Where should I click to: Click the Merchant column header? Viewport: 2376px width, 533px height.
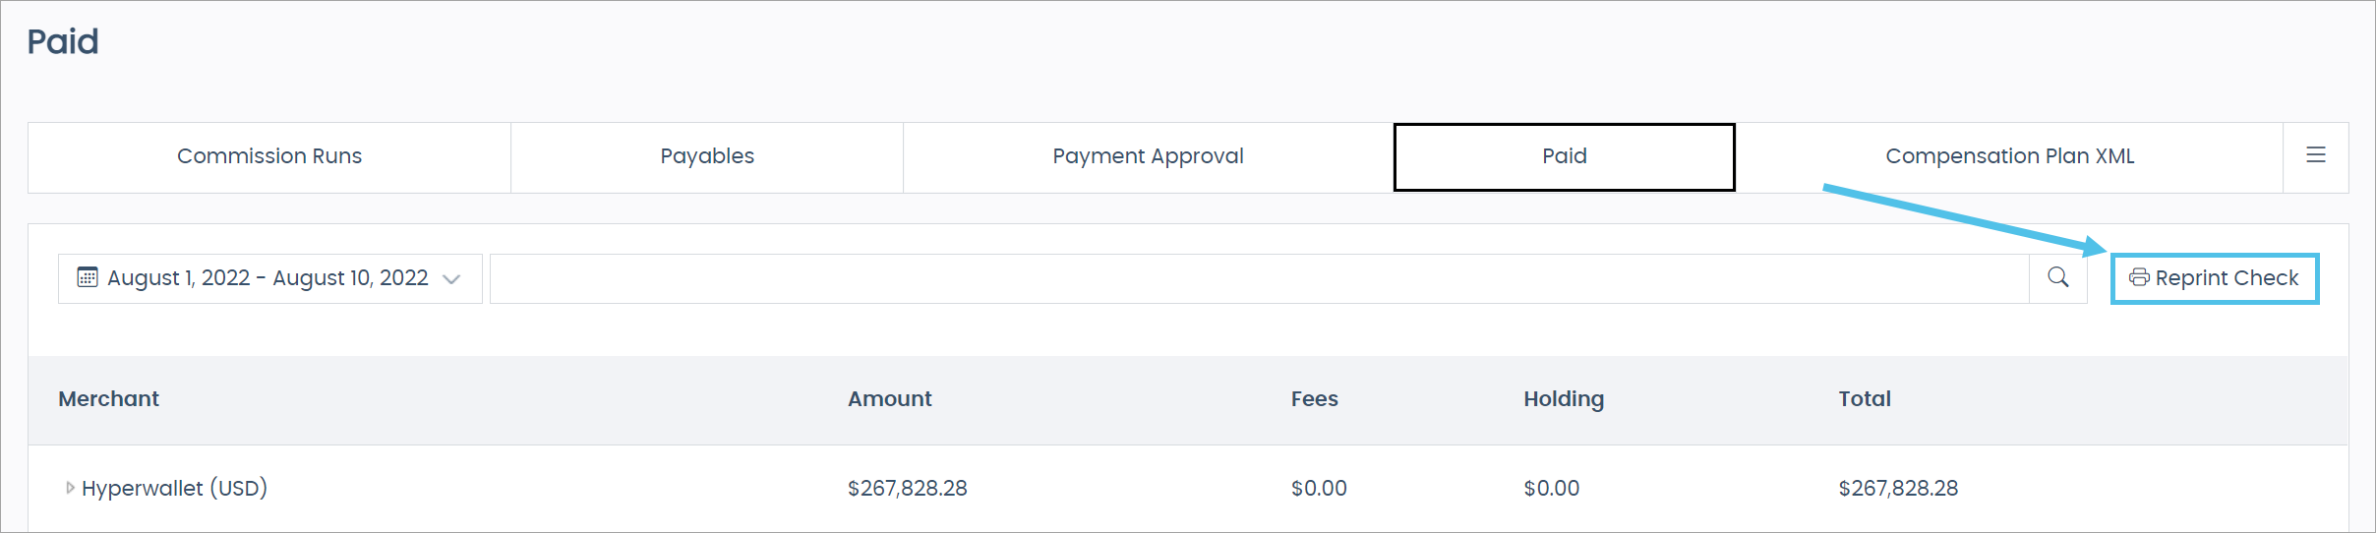click(108, 399)
